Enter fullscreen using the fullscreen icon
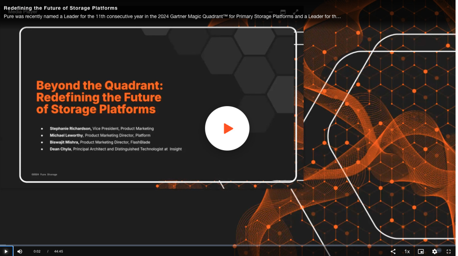The image size is (458, 256). pos(449,251)
